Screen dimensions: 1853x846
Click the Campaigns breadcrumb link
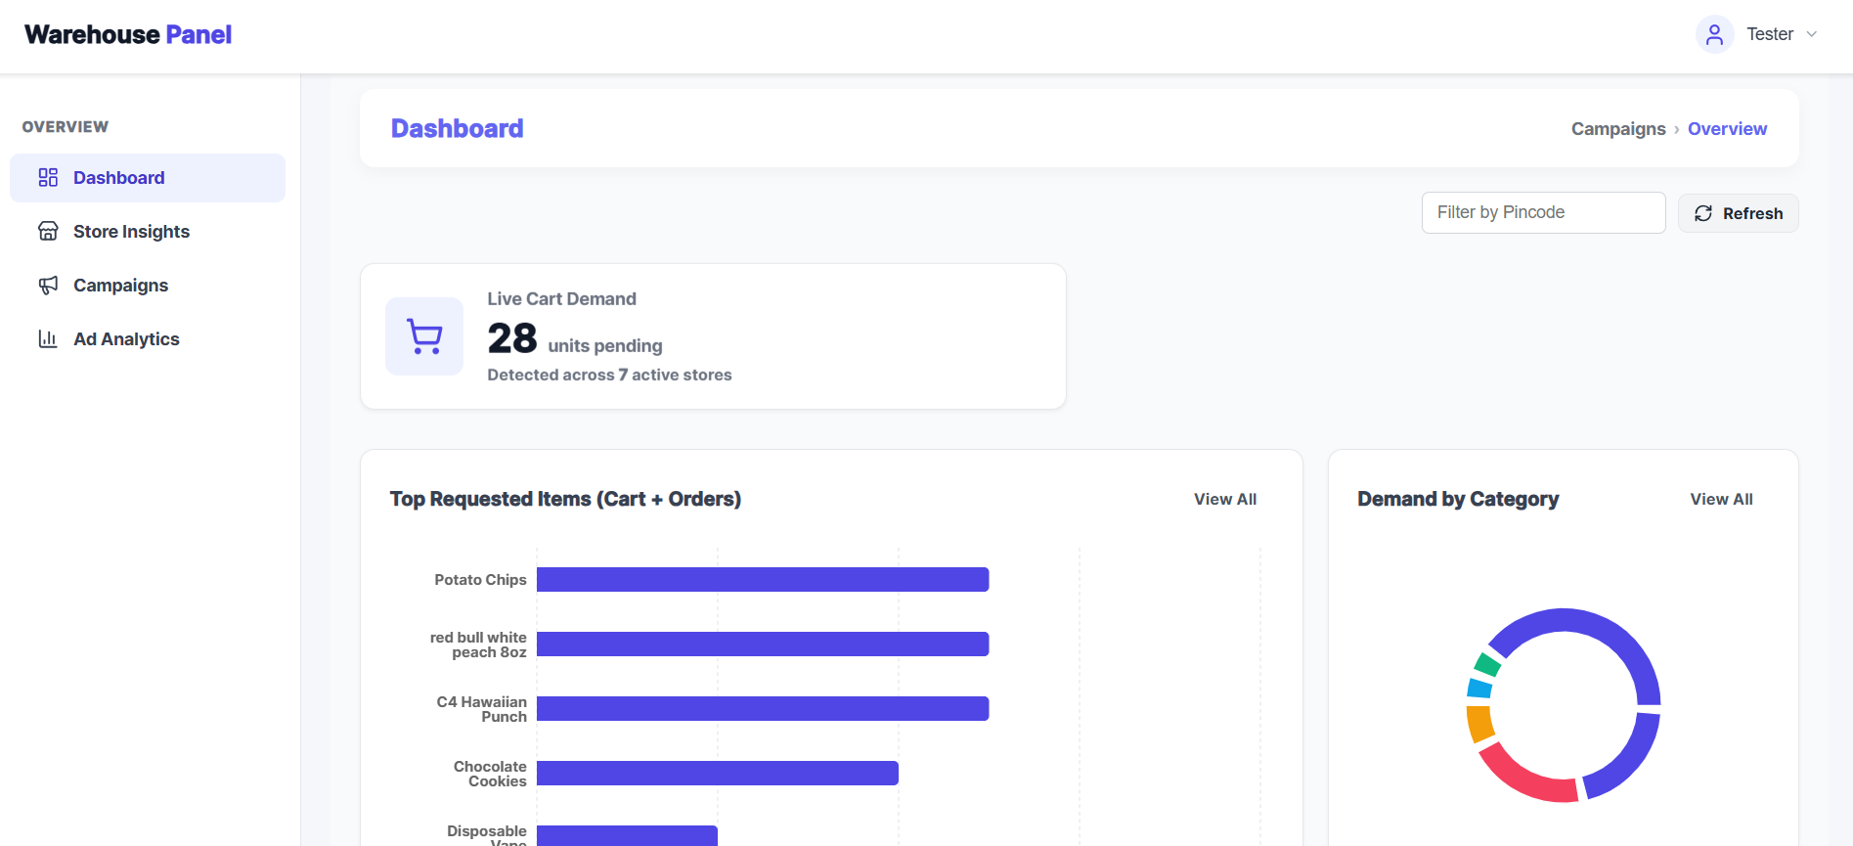click(1618, 129)
